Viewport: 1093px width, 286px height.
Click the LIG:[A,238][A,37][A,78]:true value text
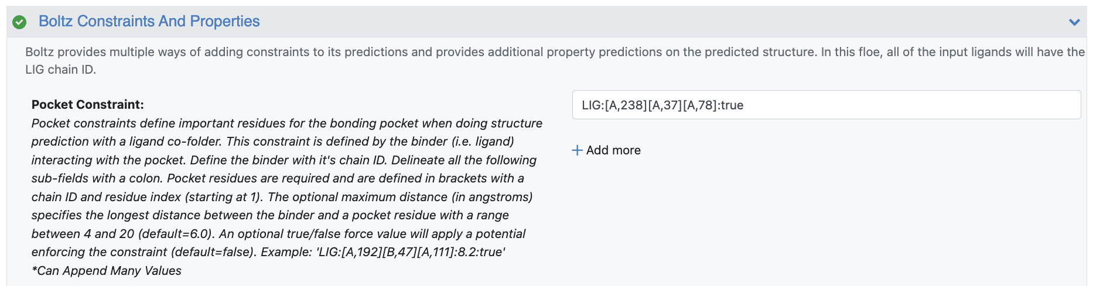(662, 105)
